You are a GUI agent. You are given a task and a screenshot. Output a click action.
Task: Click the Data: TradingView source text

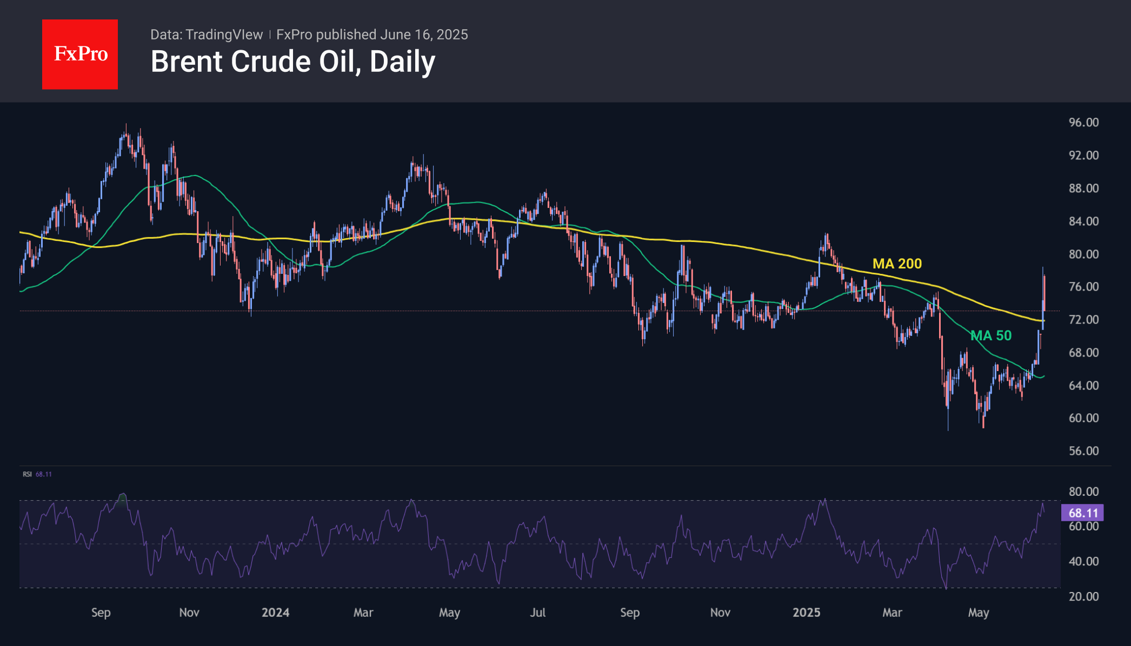click(x=206, y=35)
